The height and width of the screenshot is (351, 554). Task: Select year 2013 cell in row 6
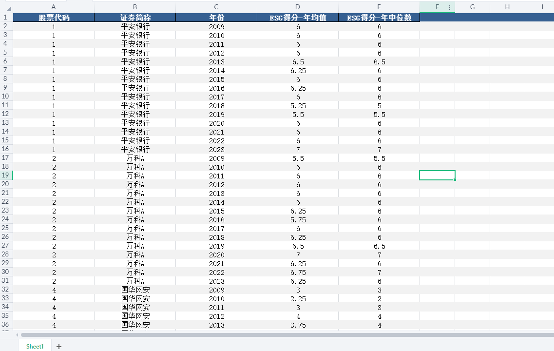(x=216, y=62)
